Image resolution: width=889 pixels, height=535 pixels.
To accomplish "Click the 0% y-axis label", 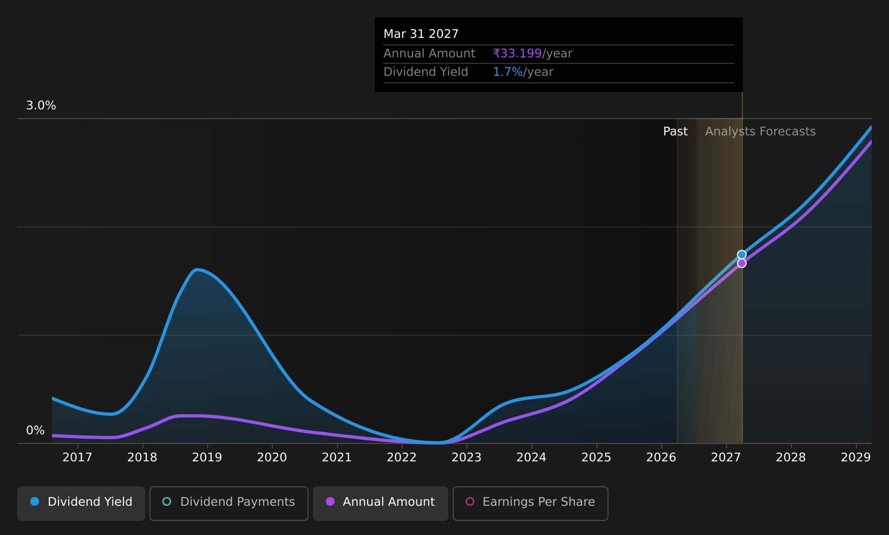I will (x=35, y=430).
